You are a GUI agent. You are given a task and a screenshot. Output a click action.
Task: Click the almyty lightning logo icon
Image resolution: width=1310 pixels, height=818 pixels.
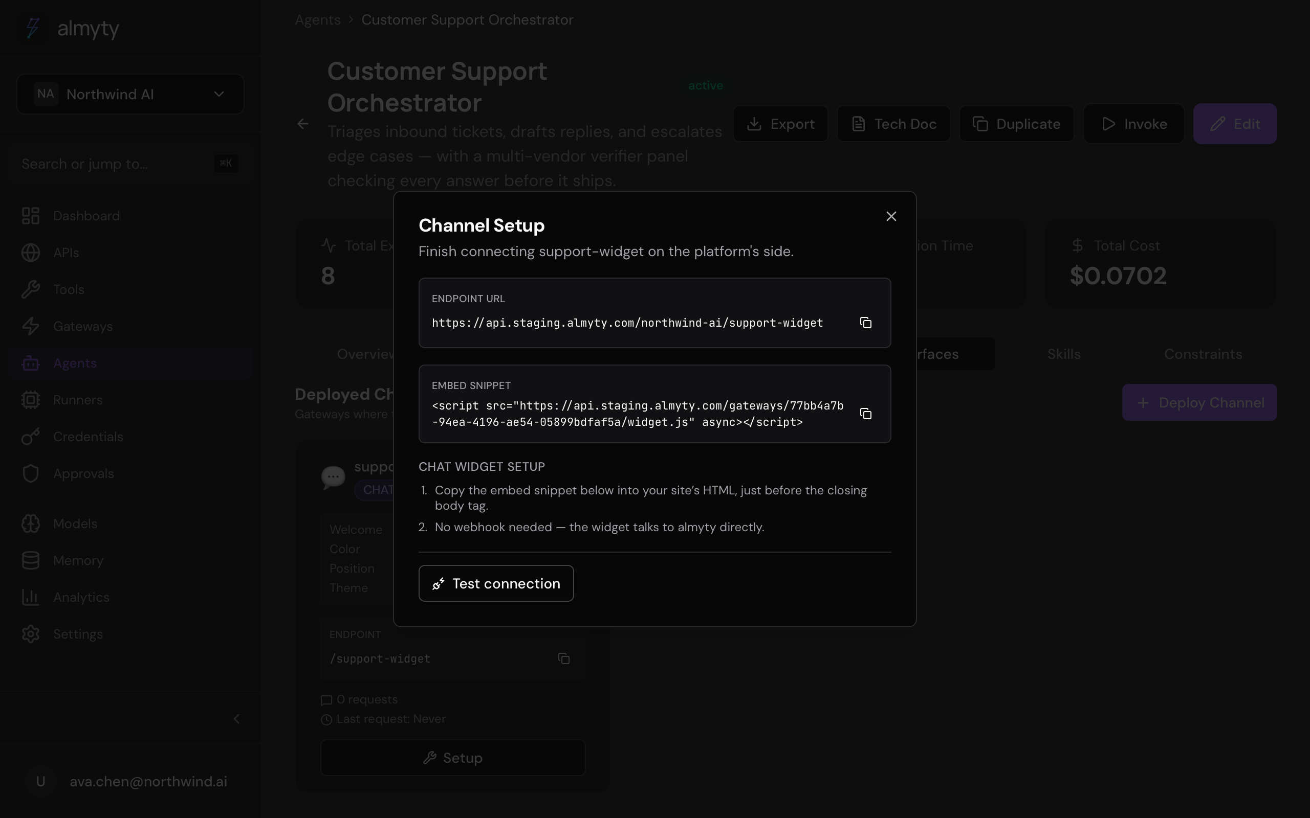coord(33,28)
